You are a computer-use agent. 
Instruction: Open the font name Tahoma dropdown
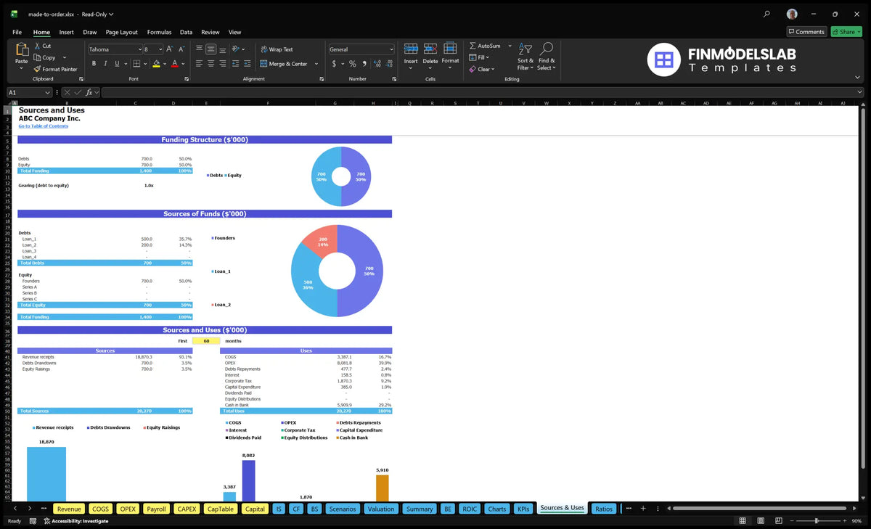[139, 49]
